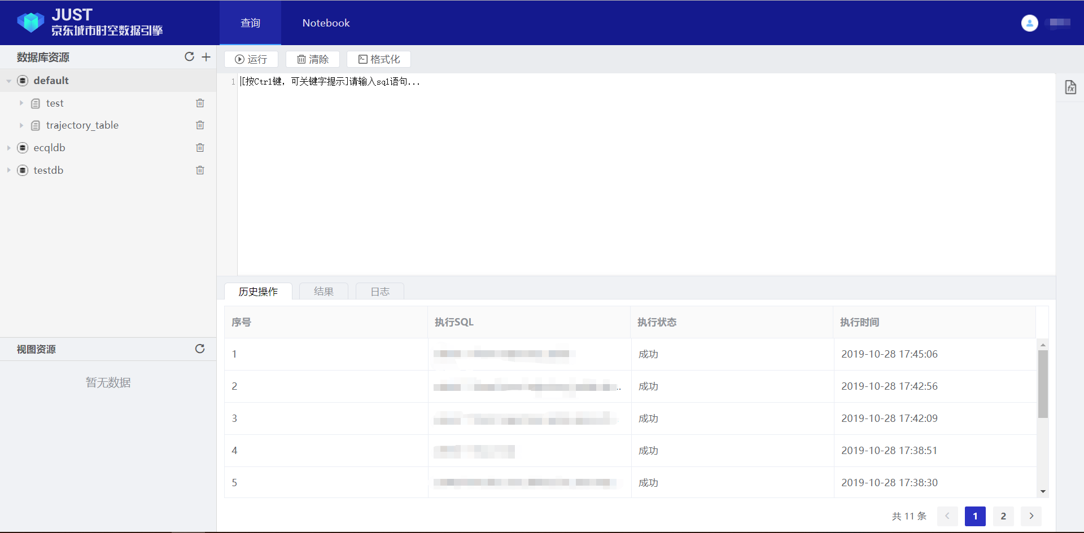Add a new database with plus icon

[x=206, y=57]
